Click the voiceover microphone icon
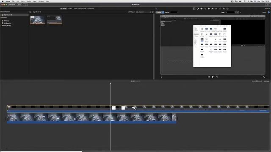271x152 pixels. pos(162,77)
